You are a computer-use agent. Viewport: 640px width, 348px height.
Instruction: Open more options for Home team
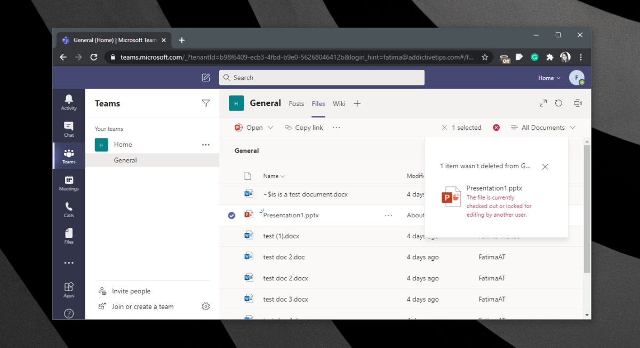click(206, 145)
